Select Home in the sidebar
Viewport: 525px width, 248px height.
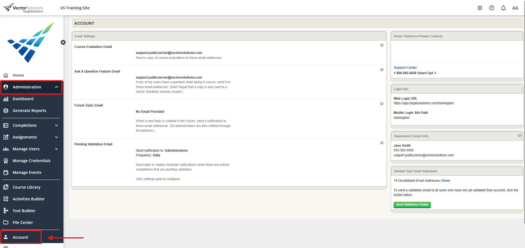pyautogui.click(x=18, y=75)
